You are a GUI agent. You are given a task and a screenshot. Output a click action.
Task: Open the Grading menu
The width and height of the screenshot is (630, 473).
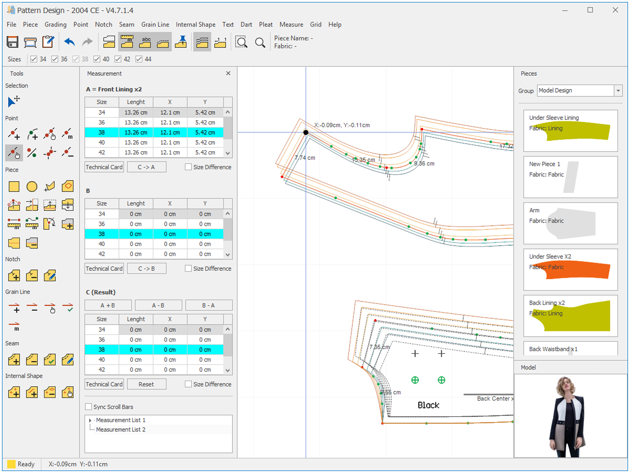(x=55, y=24)
